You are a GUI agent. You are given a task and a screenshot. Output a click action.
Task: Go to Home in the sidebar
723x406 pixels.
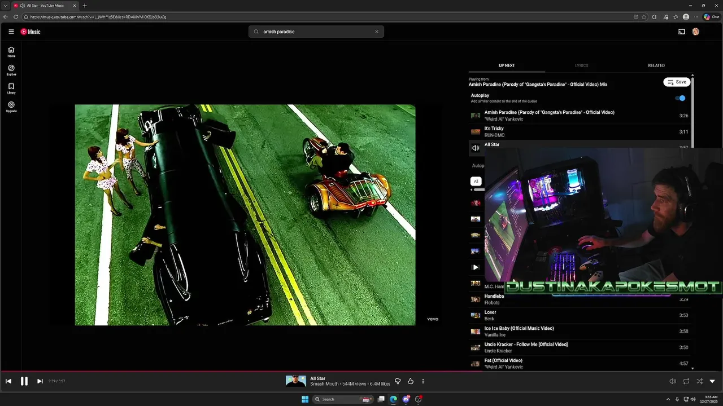[11, 52]
